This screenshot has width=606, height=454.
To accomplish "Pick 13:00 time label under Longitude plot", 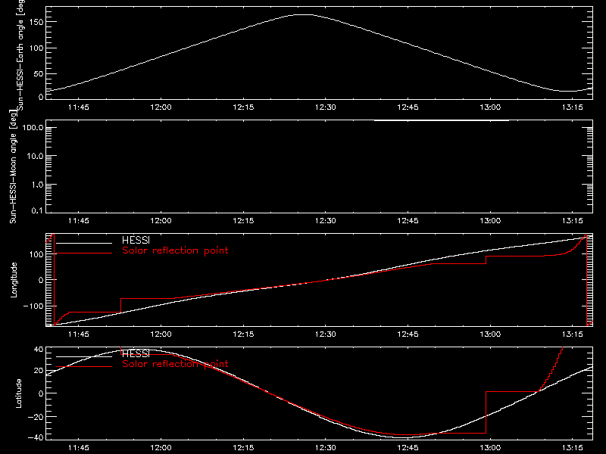I will 490,334.
